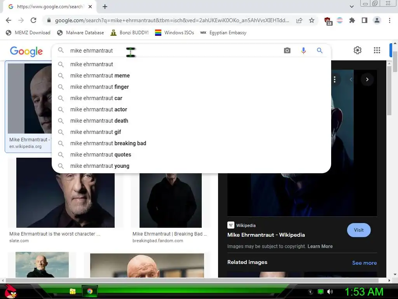Show the next image in preview
This screenshot has width=398, height=299.
(x=367, y=79)
